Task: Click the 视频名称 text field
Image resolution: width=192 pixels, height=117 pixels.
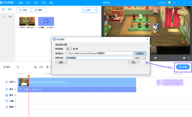Action: [100, 58]
